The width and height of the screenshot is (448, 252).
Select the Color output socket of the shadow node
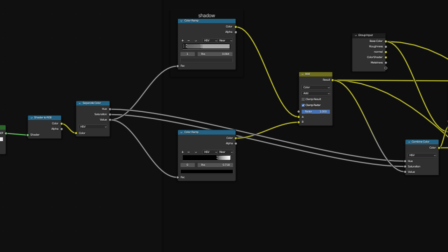pos(236,26)
